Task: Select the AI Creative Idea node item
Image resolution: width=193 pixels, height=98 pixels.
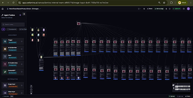Action: 13,64
